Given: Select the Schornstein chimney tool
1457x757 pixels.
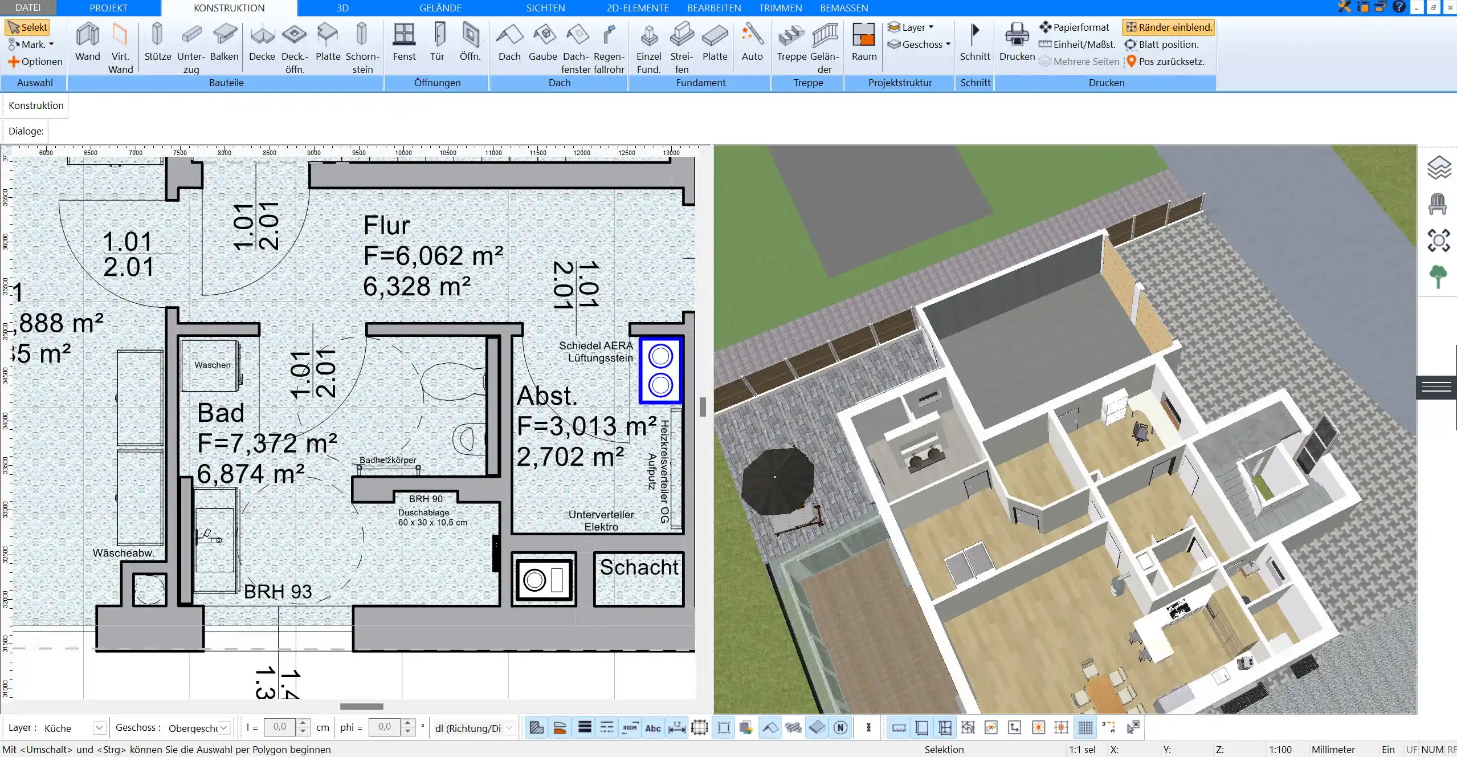Looking at the screenshot, I should (x=362, y=48).
